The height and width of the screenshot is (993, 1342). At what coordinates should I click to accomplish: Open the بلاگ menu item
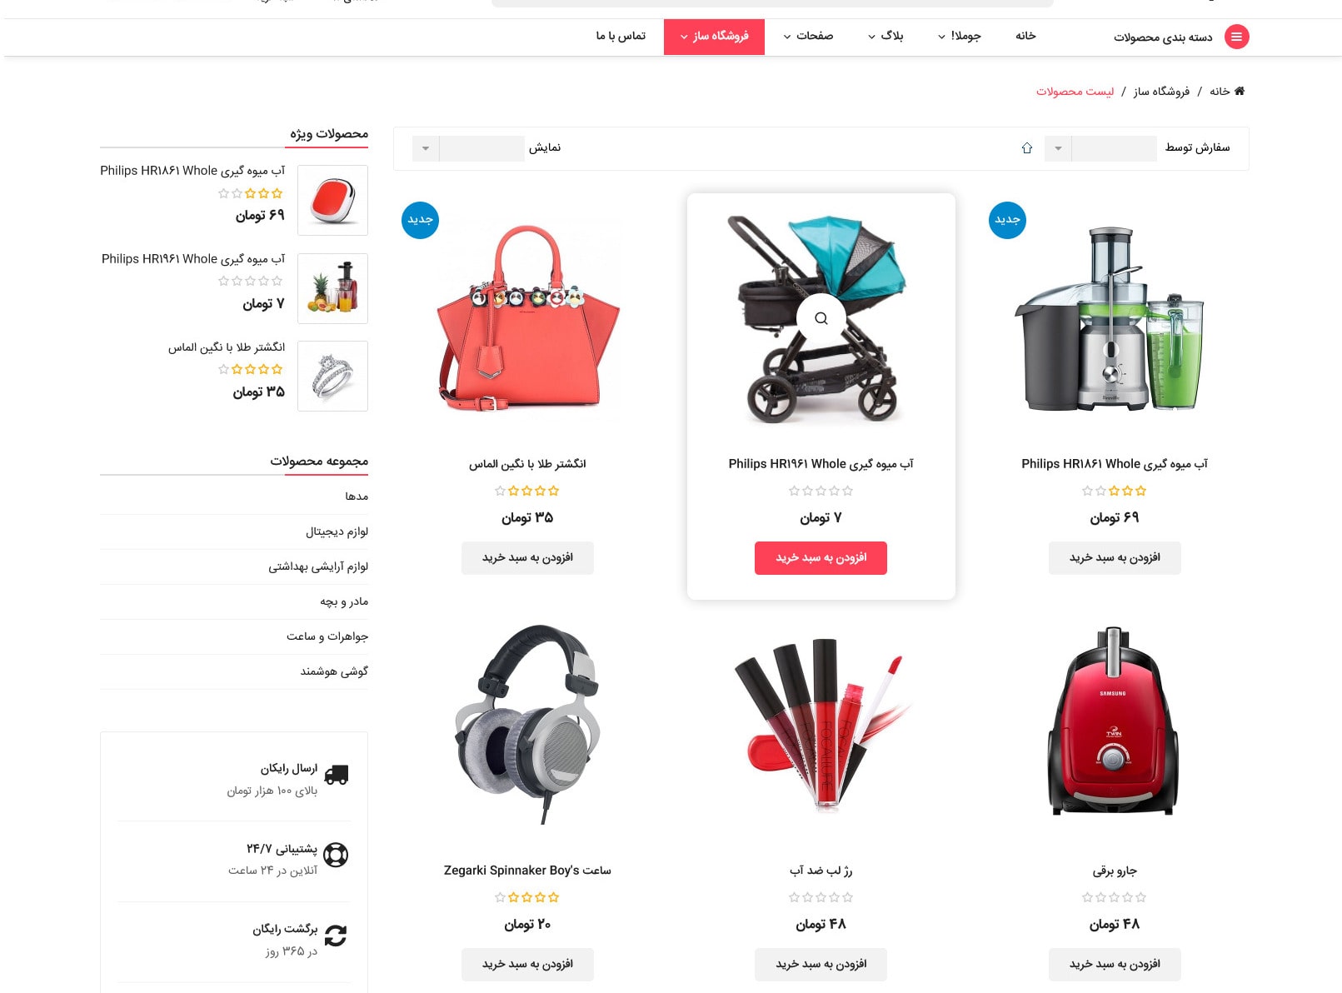(x=886, y=36)
